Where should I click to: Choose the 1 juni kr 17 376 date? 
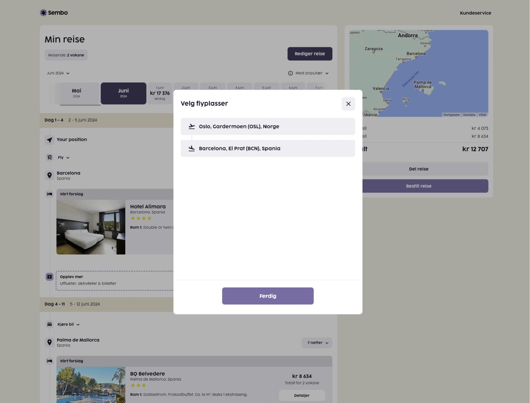[160, 93]
